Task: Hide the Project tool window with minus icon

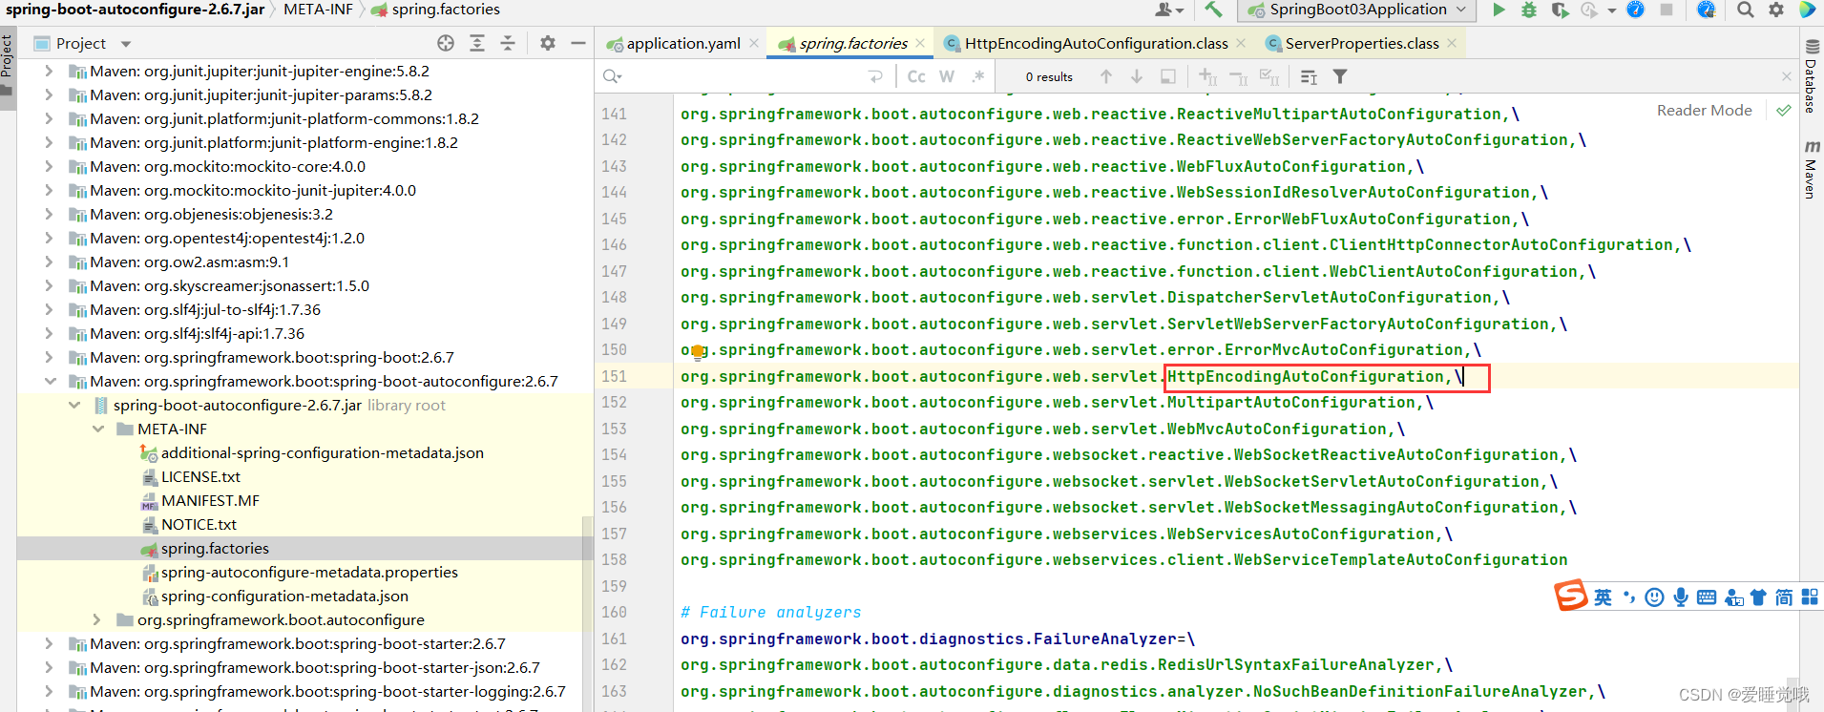Action: (578, 43)
